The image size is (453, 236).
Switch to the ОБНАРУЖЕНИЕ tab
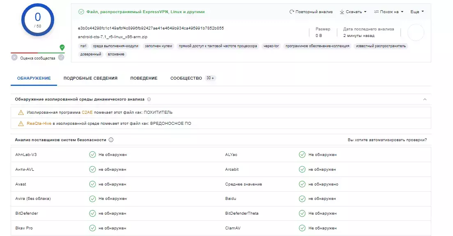[34, 78]
